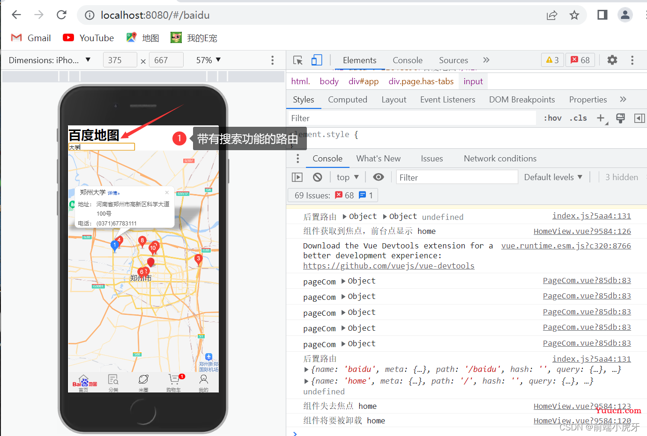Click the 69 Issues summary button
The height and width of the screenshot is (436, 647).
coord(333,195)
